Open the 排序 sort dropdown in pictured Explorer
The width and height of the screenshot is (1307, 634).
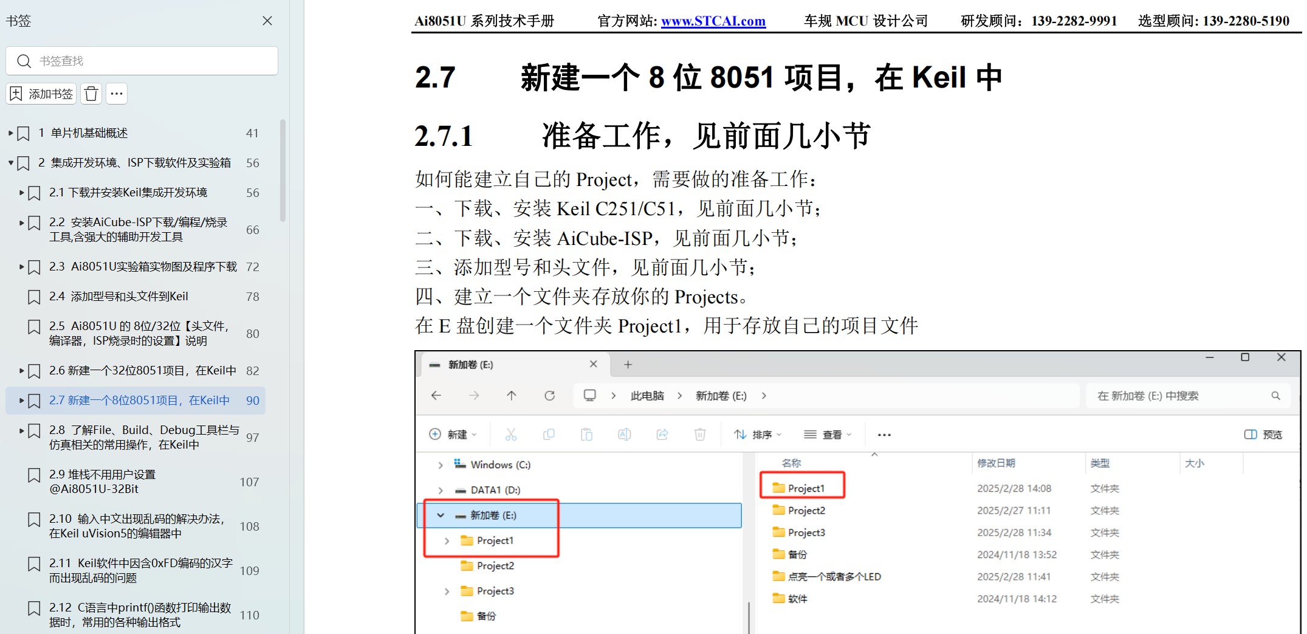758,435
